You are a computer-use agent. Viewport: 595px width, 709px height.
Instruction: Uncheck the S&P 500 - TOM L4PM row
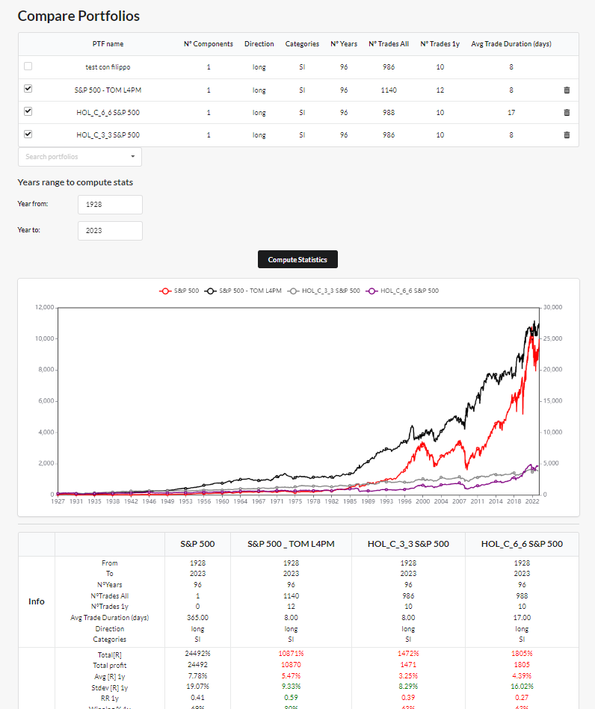point(28,90)
